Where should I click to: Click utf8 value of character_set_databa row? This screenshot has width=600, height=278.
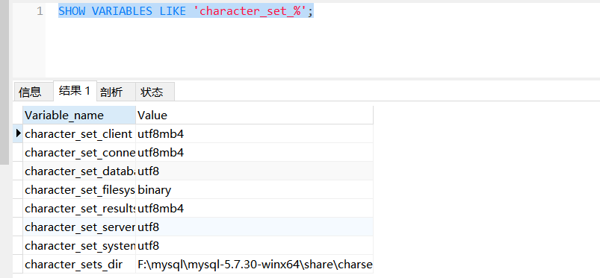coord(255,171)
